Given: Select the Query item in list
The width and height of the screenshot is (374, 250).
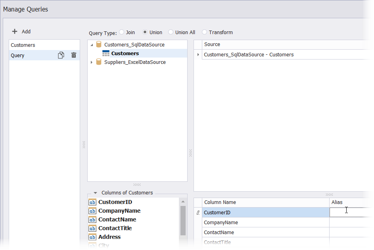Looking at the screenshot, I should point(18,56).
